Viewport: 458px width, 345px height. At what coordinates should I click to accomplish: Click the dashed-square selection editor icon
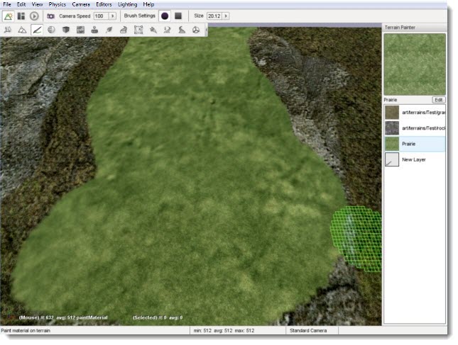(x=138, y=30)
